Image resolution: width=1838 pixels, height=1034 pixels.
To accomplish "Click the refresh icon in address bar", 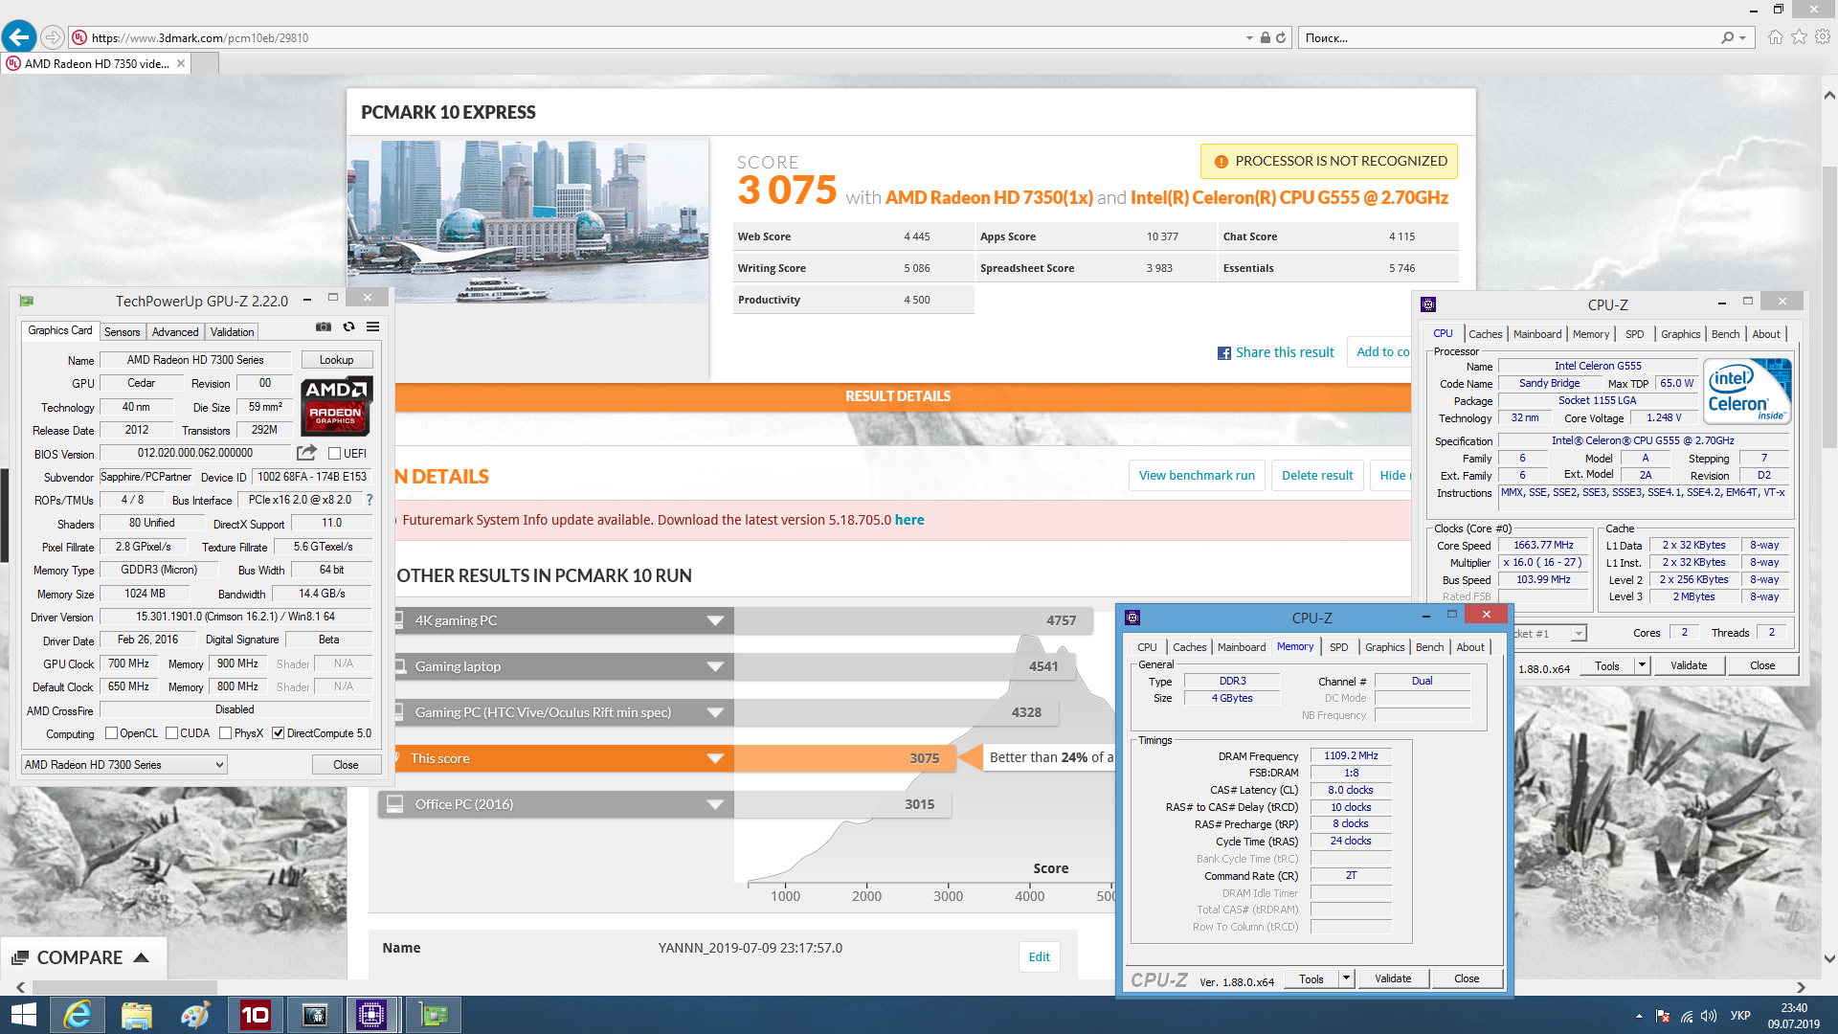I will pos(1281,37).
